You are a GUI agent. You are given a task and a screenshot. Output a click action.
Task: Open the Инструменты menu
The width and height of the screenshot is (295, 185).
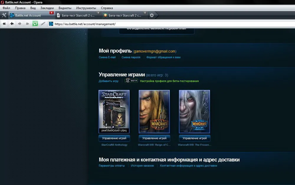[x=86, y=8]
